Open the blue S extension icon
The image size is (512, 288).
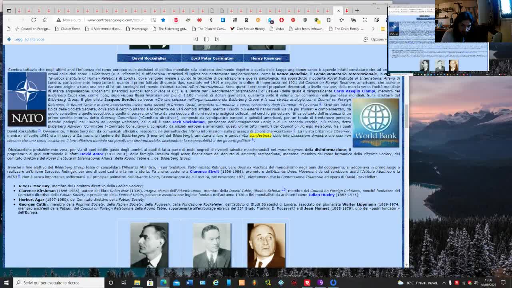pyautogui.click(x=223, y=20)
